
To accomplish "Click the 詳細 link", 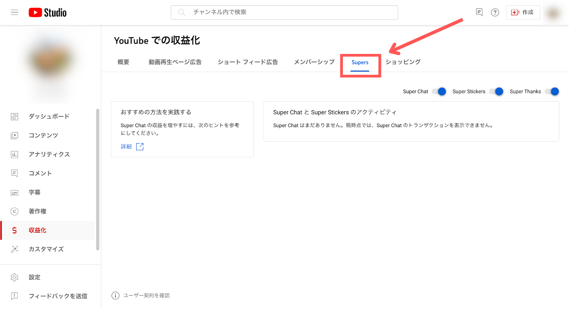I will (x=126, y=146).
